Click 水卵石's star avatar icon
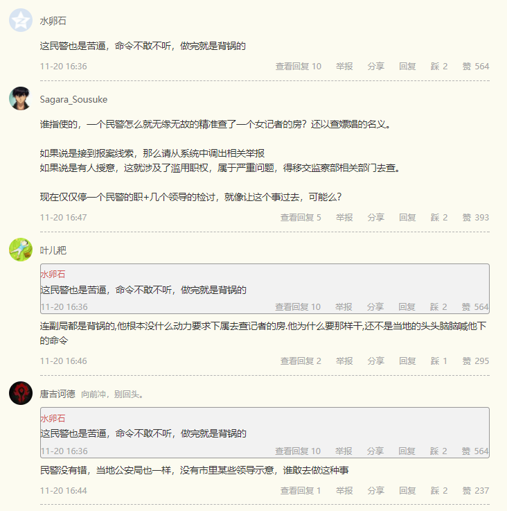The height and width of the screenshot is (511, 507). click(21, 21)
